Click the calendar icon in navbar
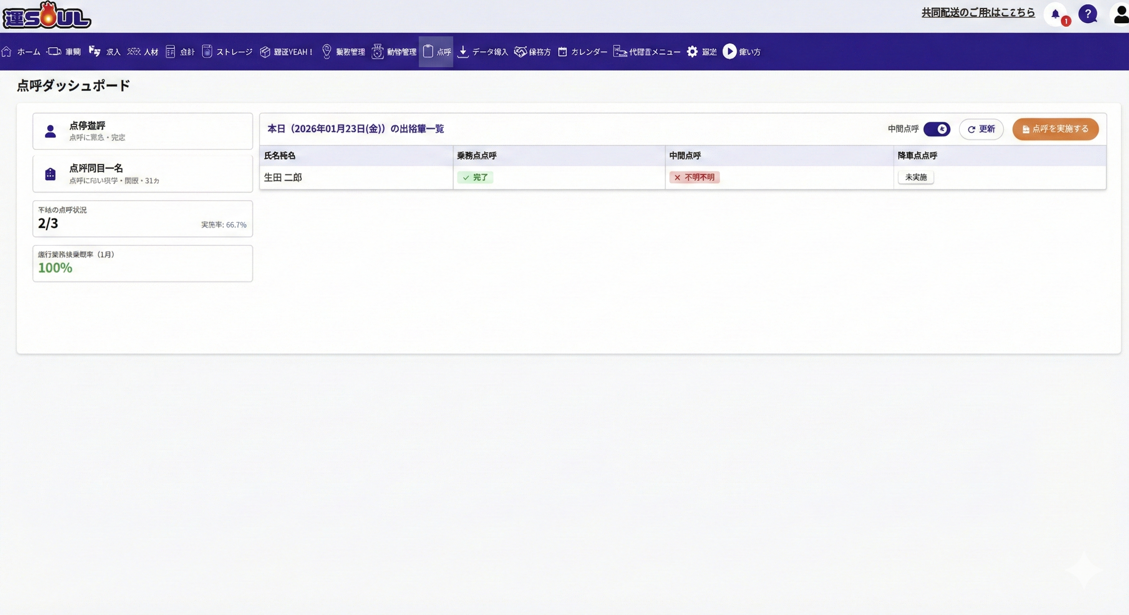The image size is (1129, 615). pos(562,52)
